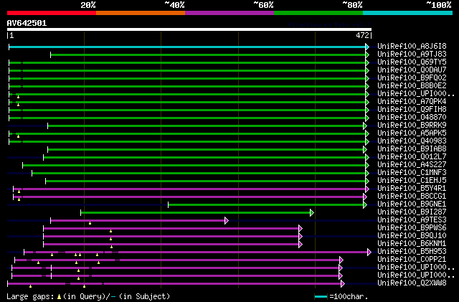Click the arrowhead ending the B5H953 alignment bar
Image resolution: width=459 pixels, height=302 pixels.
(x=369, y=252)
